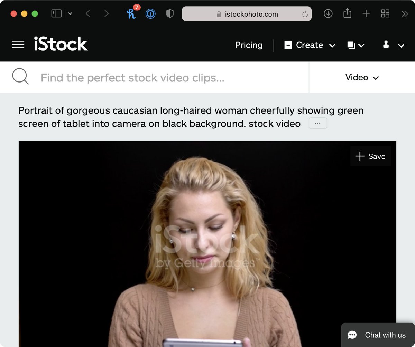Open the privacy shield report icon
This screenshot has width=415, height=347.
(169, 14)
